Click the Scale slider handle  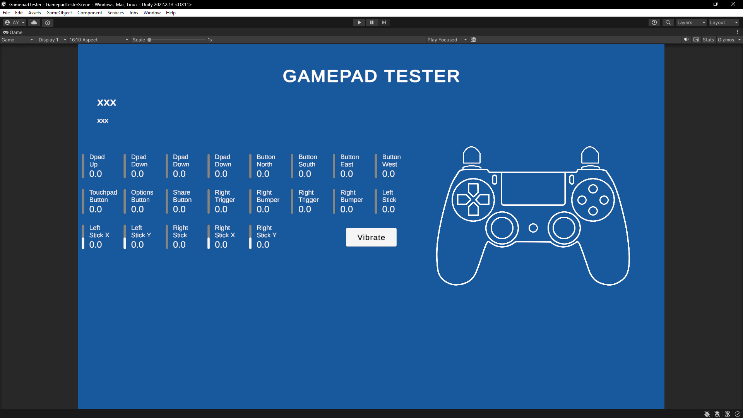[149, 40]
